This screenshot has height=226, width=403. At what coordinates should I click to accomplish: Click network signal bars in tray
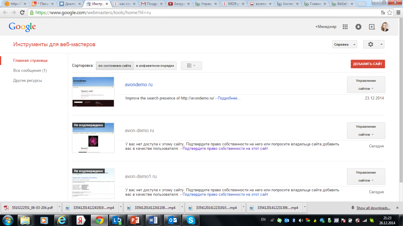coord(365,220)
